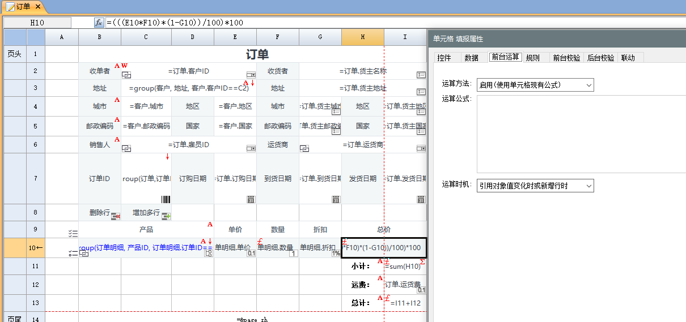The width and height of the screenshot is (686, 322).
Task: Click the dropdown widget icon in customer ID cell
Action: 251,75
